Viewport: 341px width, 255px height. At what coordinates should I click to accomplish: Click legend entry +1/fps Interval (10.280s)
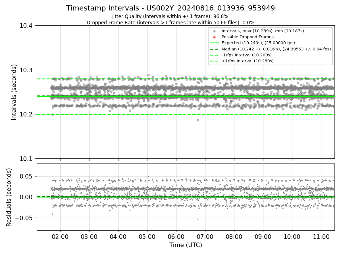pos(247,61)
